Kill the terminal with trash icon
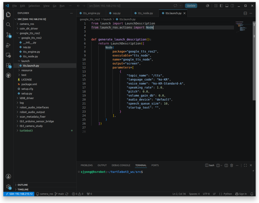 click(x=232, y=165)
